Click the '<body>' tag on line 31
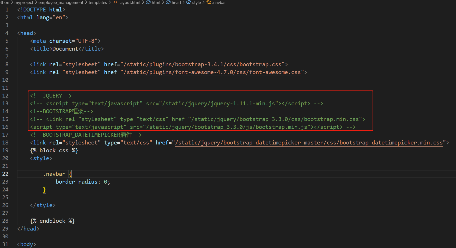 click(27, 244)
